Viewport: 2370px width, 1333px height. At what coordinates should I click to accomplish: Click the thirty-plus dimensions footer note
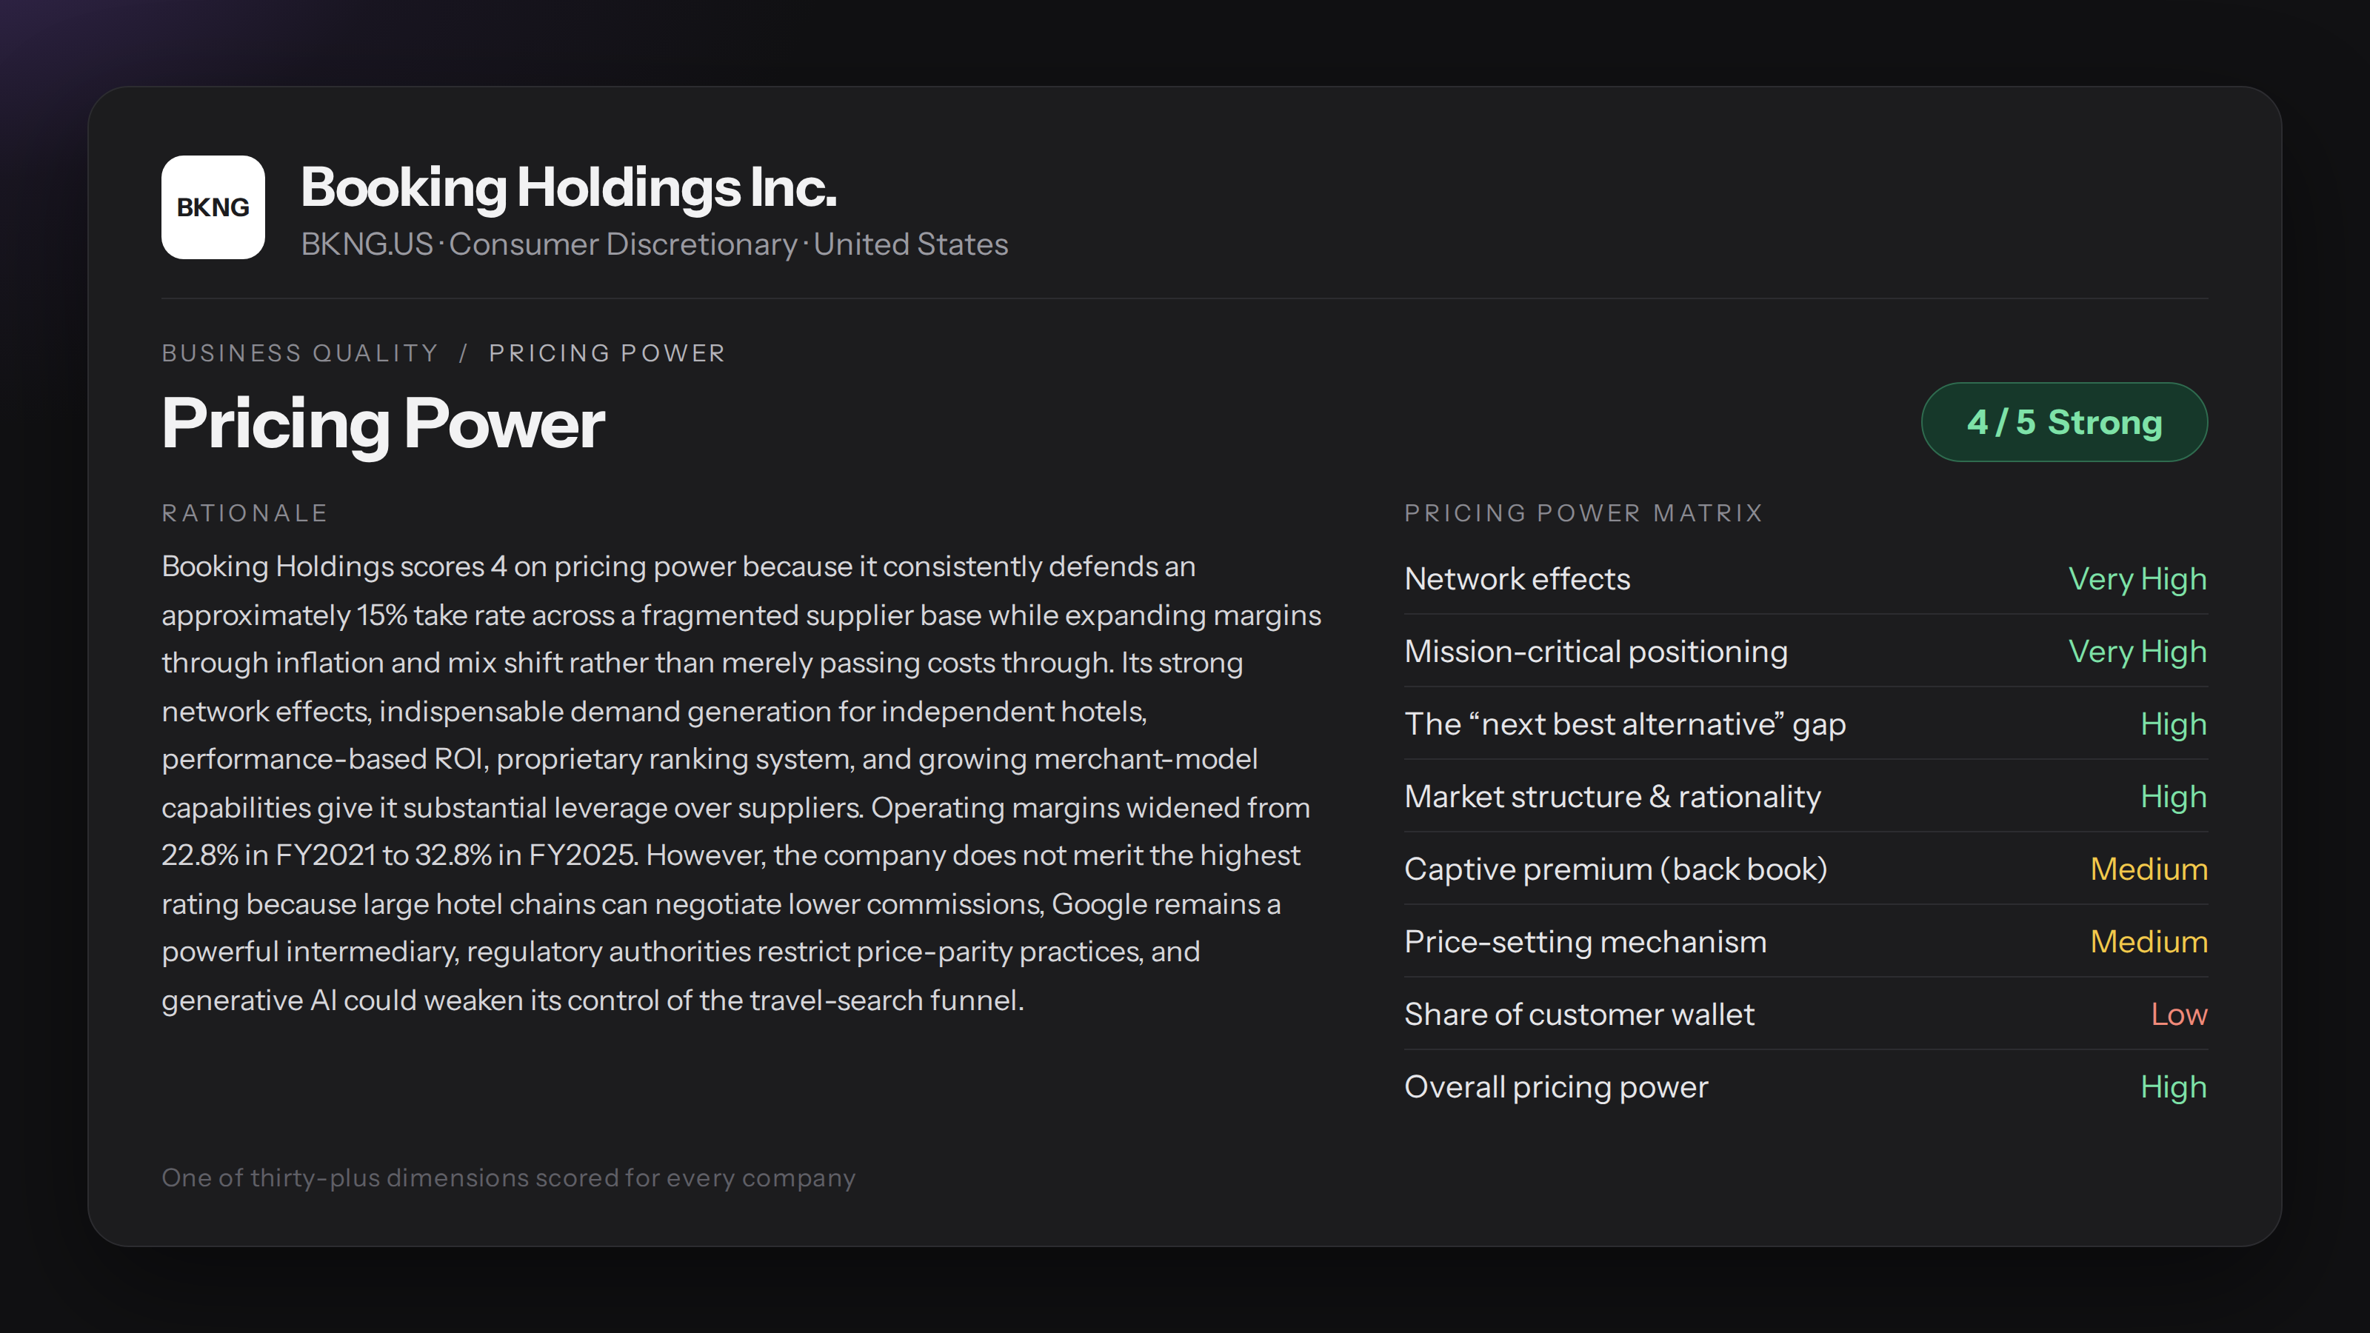click(x=509, y=1177)
